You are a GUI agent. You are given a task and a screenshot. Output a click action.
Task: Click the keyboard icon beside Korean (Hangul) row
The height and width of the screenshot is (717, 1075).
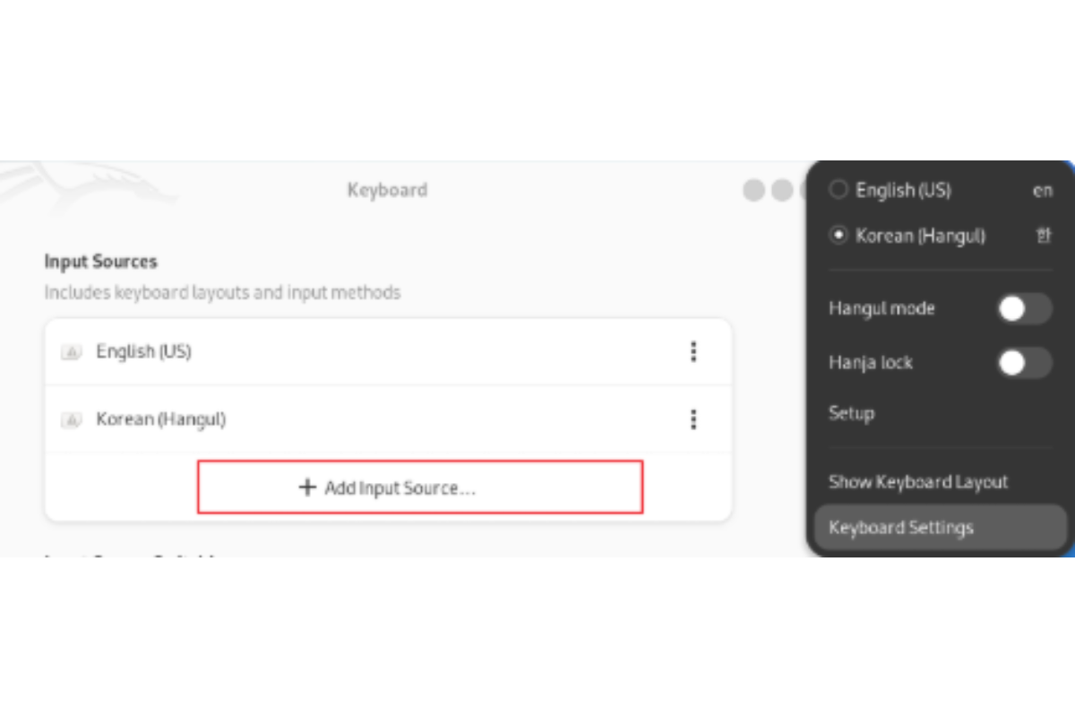pyautogui.click(x=71, y=419)
